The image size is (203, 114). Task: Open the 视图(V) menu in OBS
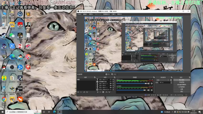tap(91, 14)
